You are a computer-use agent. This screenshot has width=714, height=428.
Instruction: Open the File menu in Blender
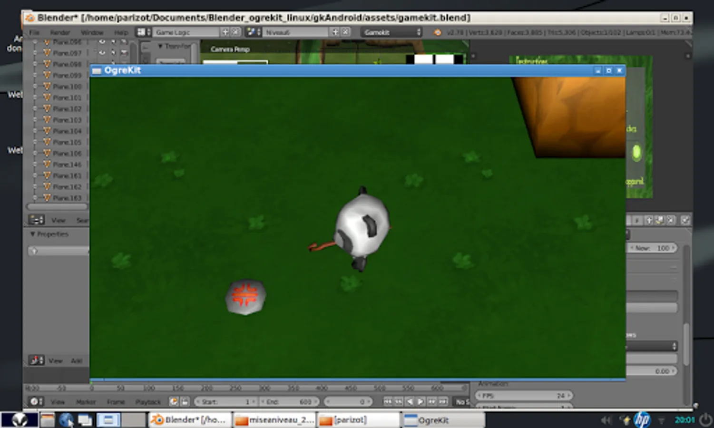point(34,32)
